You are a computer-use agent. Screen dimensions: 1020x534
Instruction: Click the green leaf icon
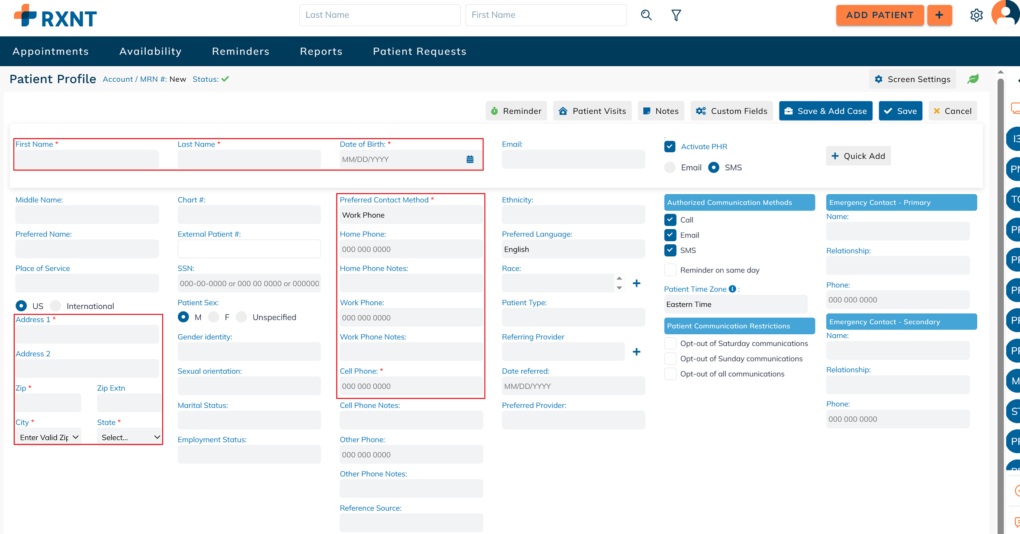click(x=973, y=79)
